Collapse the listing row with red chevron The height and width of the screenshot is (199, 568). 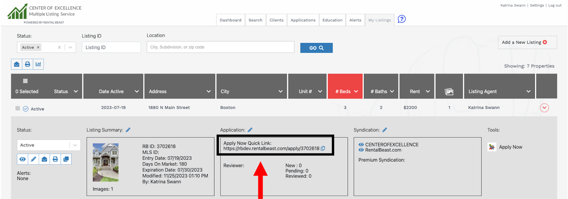(x=544, y=108)
